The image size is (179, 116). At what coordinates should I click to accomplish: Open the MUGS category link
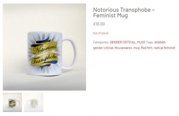pos(141,42)
